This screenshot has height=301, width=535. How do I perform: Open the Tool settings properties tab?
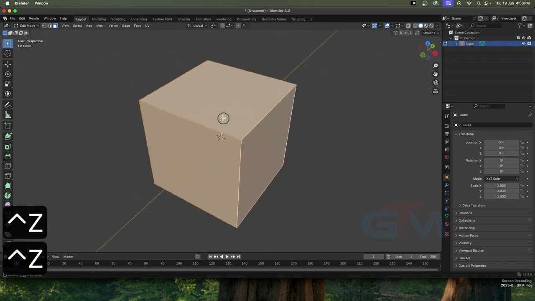point(446,115)
